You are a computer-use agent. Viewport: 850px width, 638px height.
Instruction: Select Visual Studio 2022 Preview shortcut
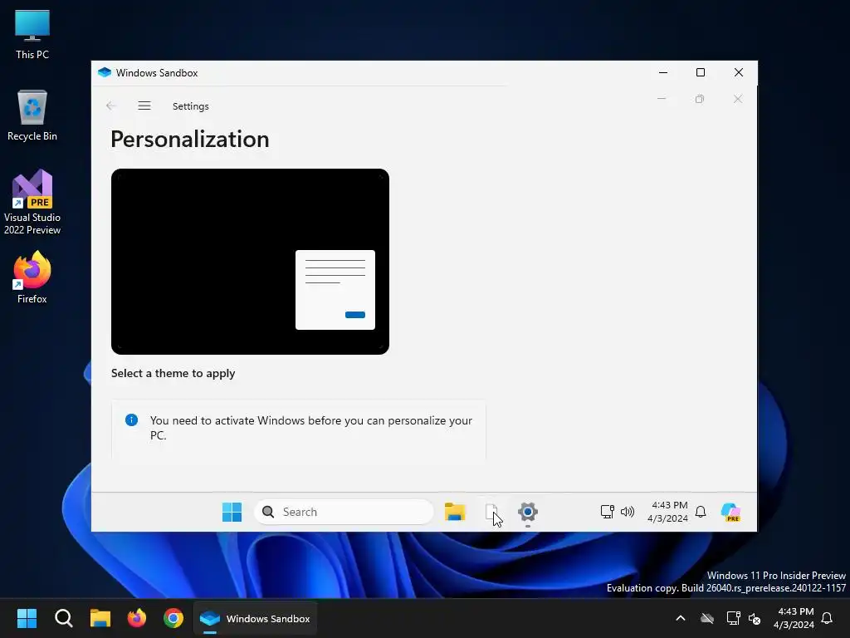pyautogui.click(x=32, y=203)
